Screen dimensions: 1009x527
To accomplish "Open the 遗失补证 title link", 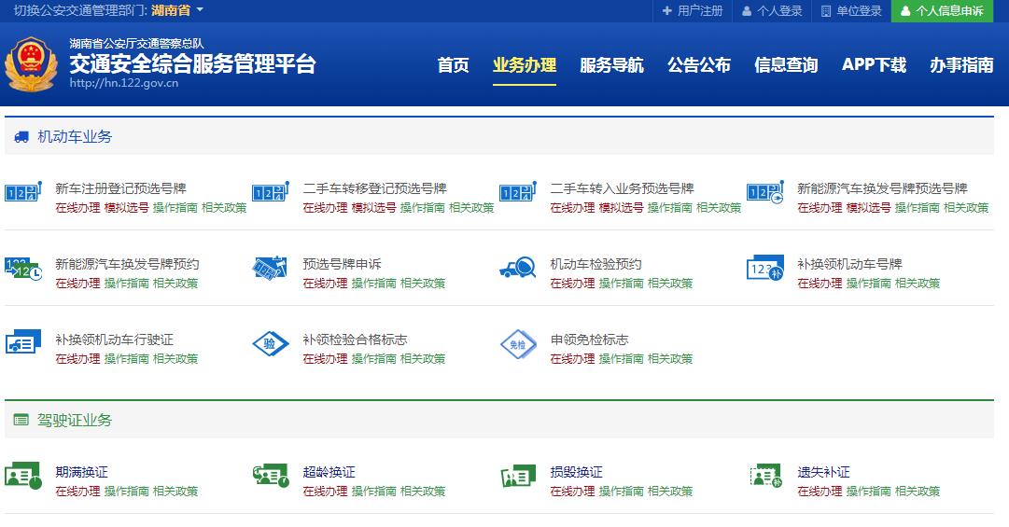I will click(x=823, y=472).
